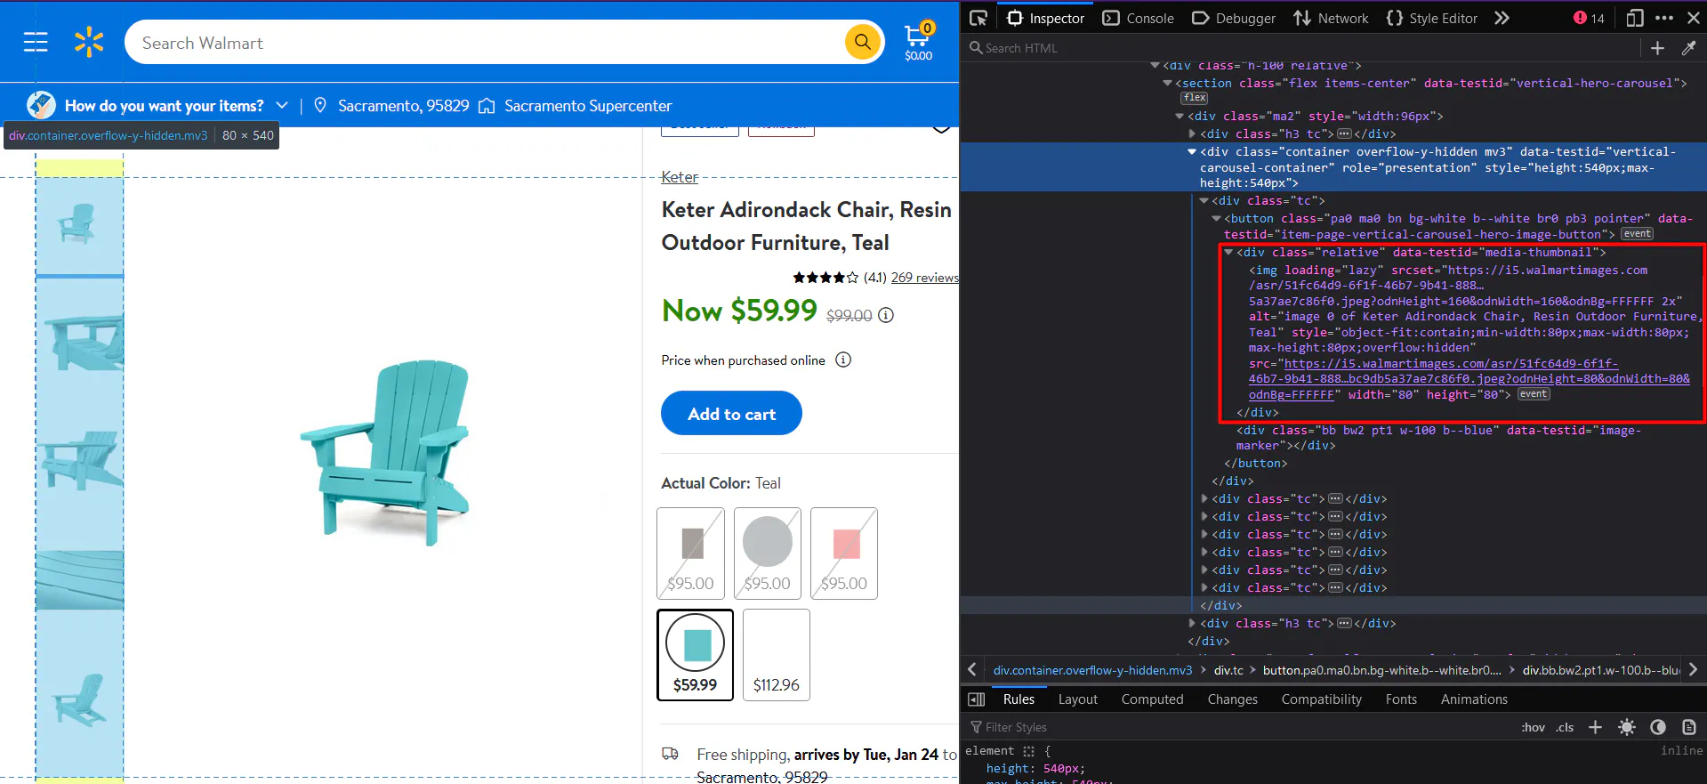Viewport: 1707px width, 784px height.
Task: Click the store icon before Sacramento Supercenter
Action: point(487,105)
